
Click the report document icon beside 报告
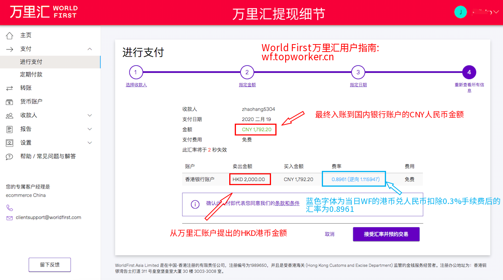coord(9,129)
